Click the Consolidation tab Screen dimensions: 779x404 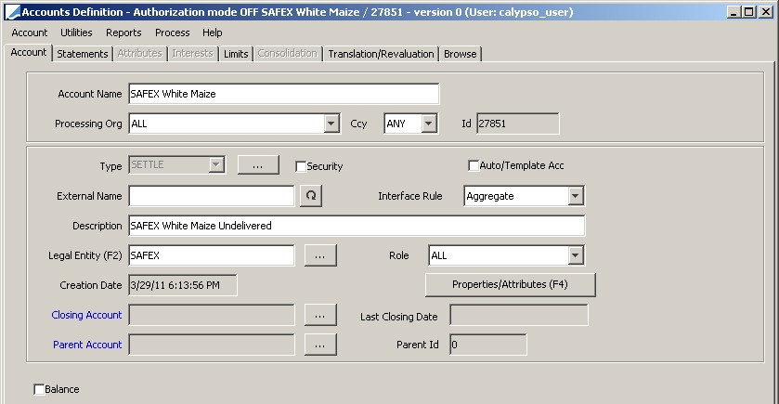[x=287, y=53]
